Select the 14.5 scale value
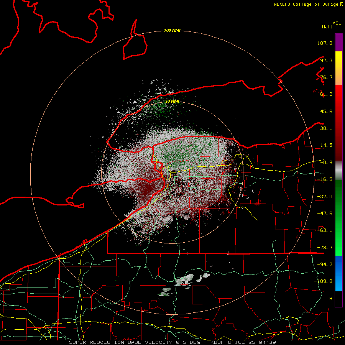Image resolution: width=345 pixels, height=345 pixels. pos(326,145)
